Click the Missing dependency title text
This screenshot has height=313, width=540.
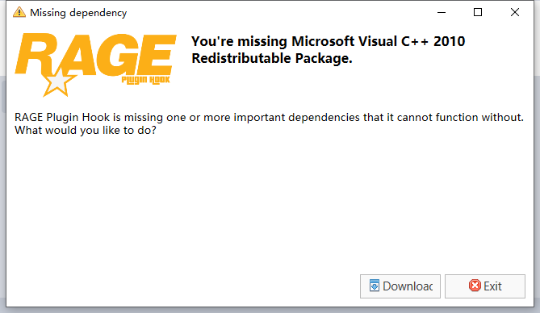tap(78, 13)
